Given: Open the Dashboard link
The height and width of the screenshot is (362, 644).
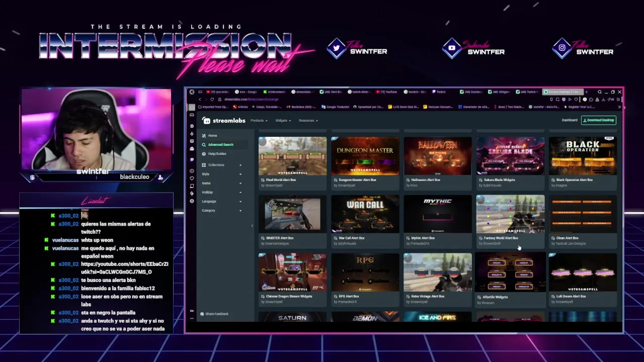Looking at the screenshot, I should (570, 120).
